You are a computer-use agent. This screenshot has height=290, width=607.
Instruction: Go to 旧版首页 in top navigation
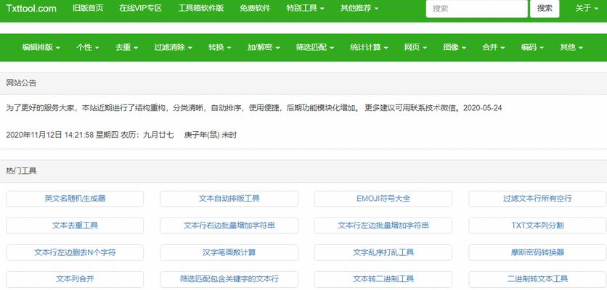[88, 8]
